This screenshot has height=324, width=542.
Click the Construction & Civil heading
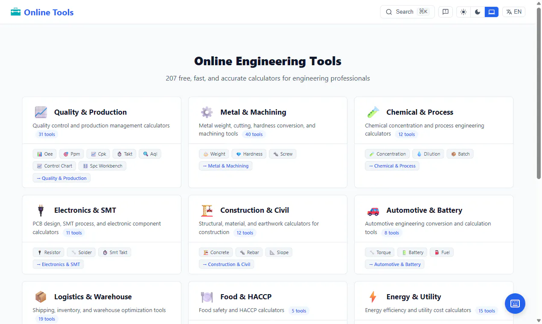(254, 210)
